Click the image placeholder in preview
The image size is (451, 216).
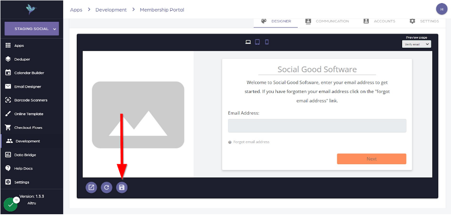tap(138, 115)
